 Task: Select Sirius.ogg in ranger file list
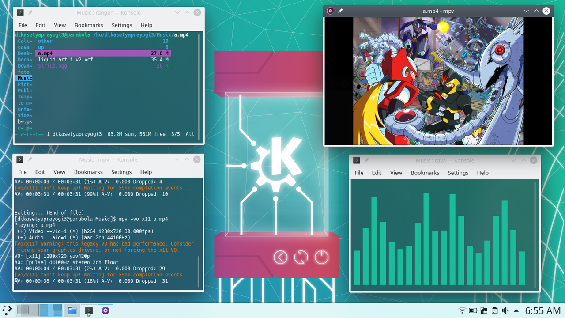pyautogui.click(x=53, y=66)
